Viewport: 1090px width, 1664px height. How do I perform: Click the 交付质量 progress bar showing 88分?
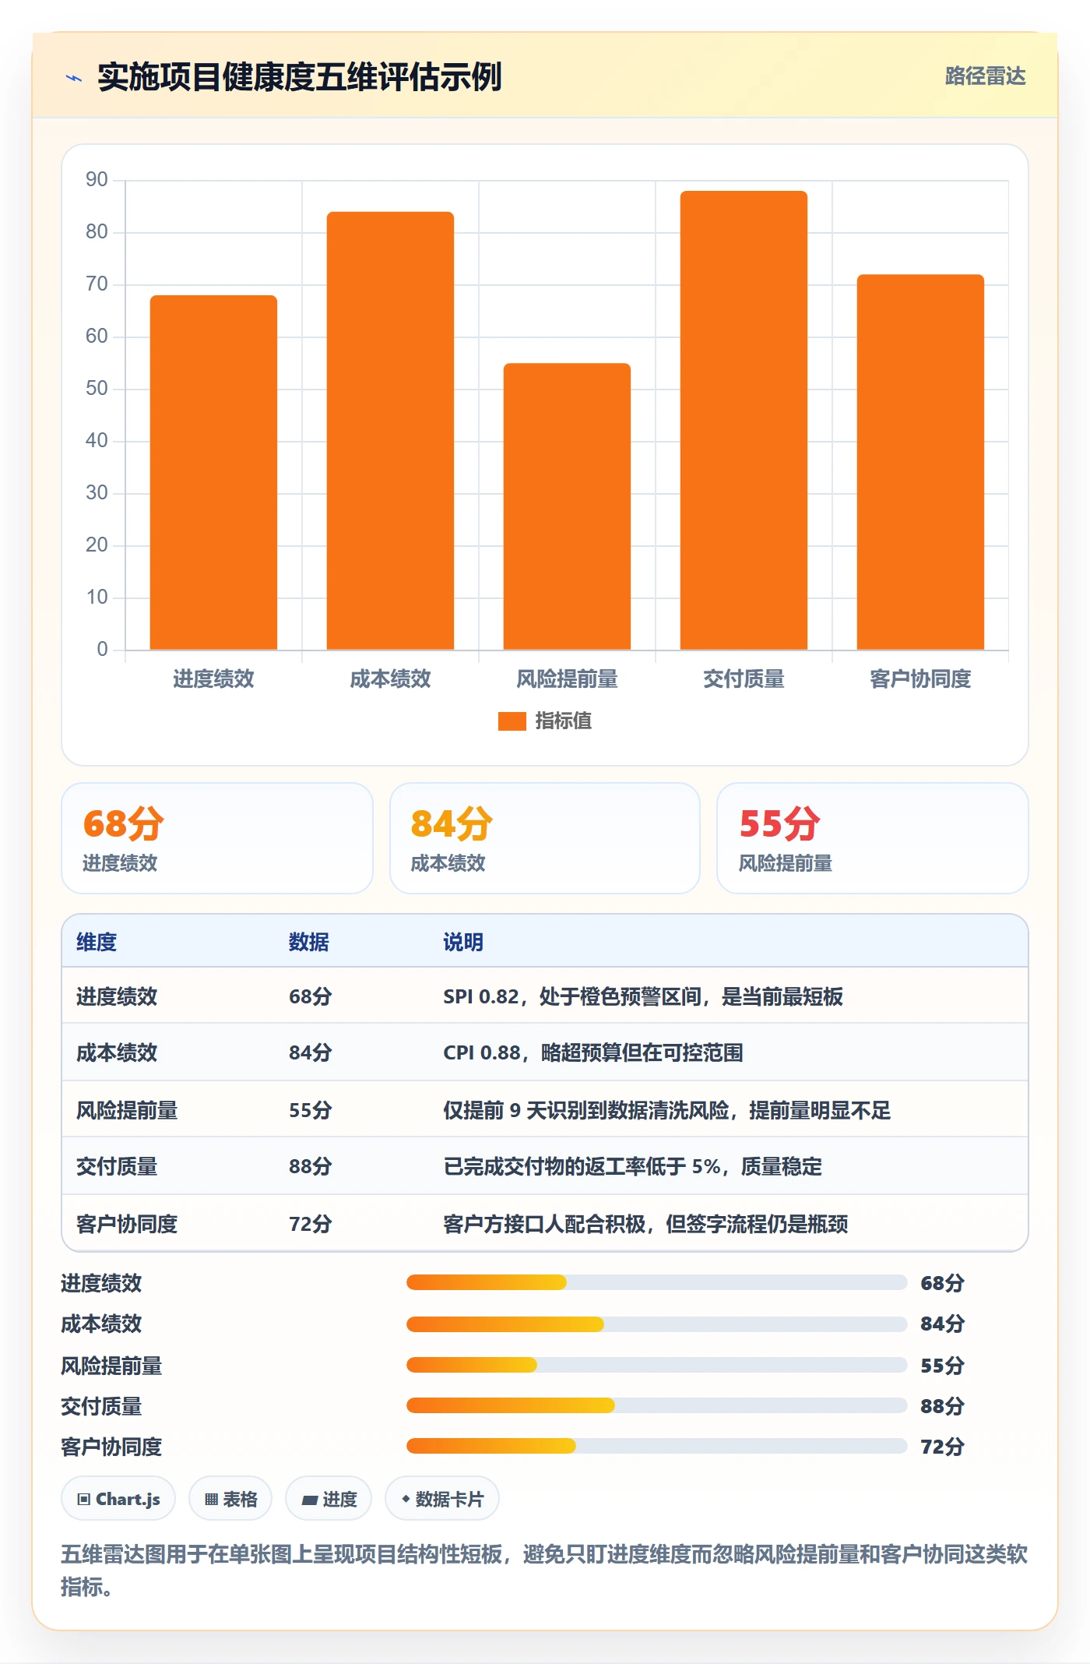pyautogui.click(x=657, y=1405)
